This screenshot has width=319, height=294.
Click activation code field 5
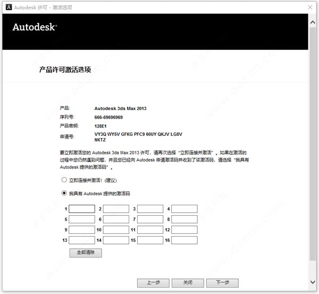click(x=82, y=220)
